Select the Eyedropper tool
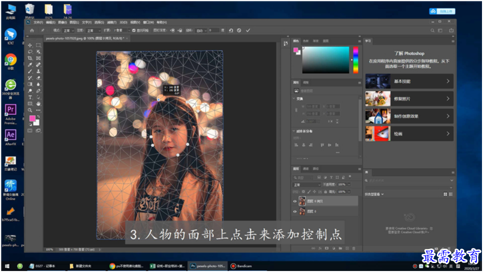Screen dimensions: 484x272 30,64
